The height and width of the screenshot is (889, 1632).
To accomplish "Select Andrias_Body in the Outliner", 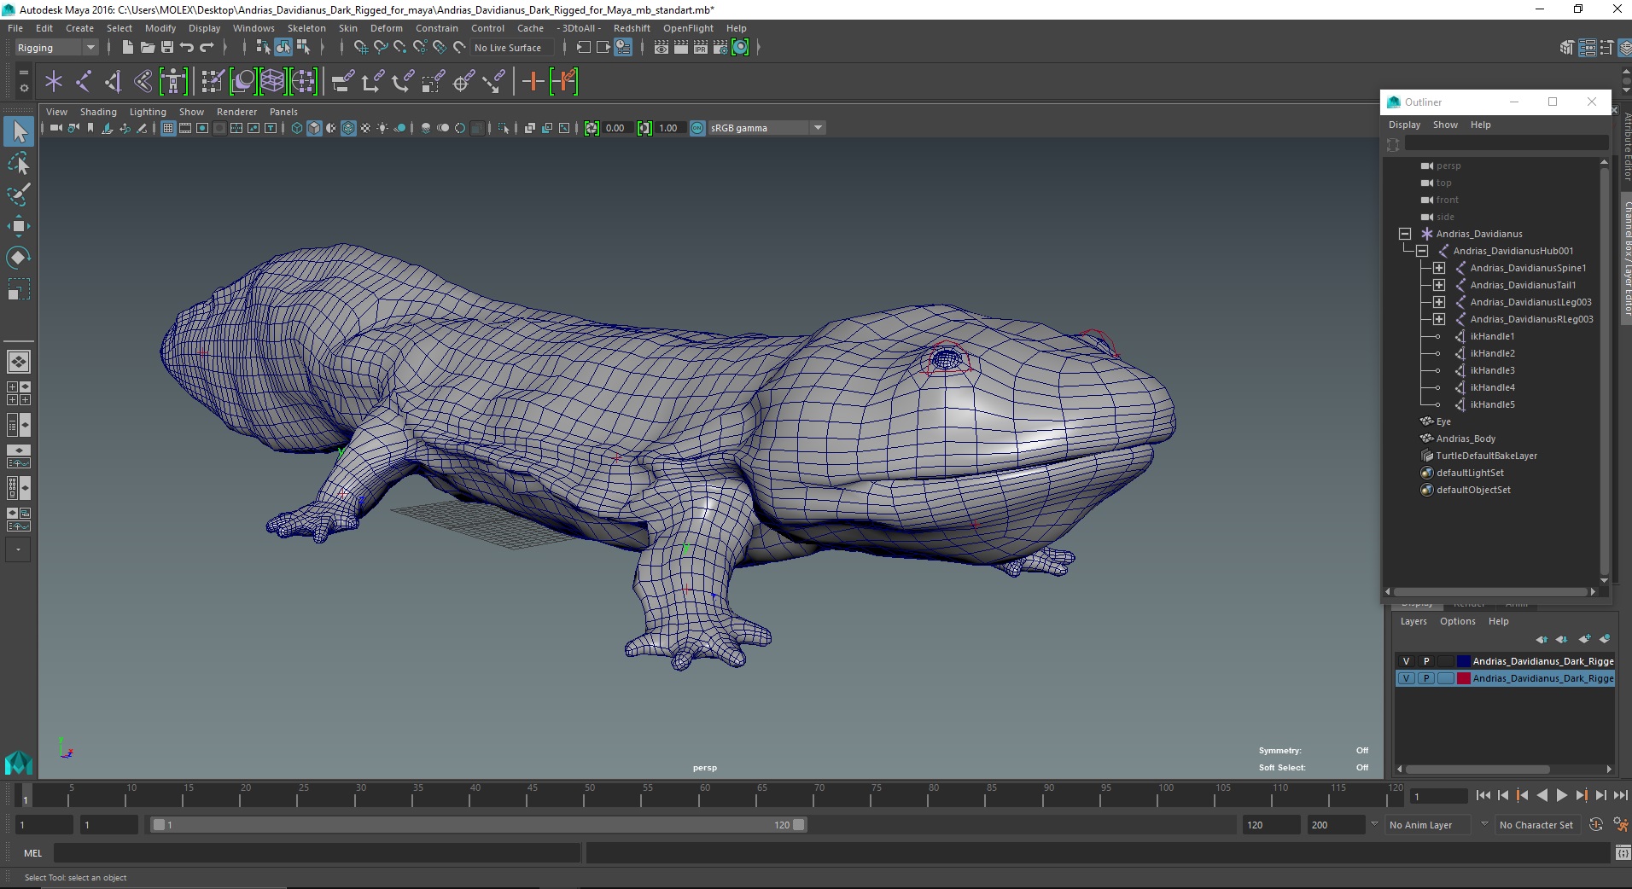I will (1466, 439).
